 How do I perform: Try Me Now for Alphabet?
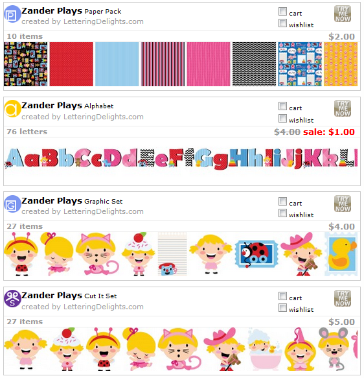click(x=343, y=108)
